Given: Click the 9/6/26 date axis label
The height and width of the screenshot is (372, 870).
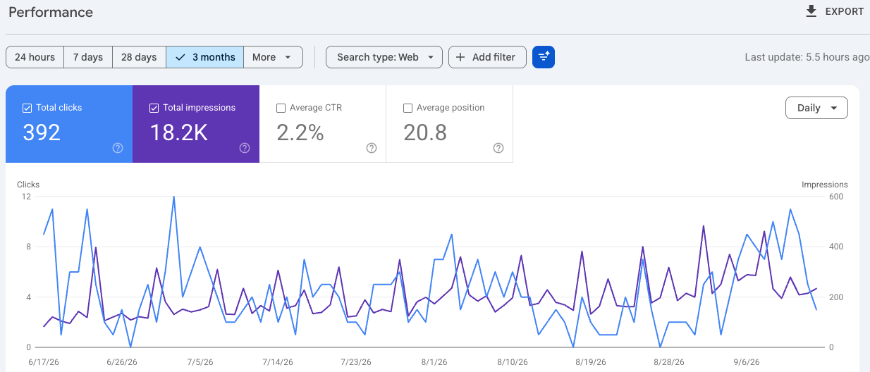Looking at the screenshot, I should [x=747, y=362].
